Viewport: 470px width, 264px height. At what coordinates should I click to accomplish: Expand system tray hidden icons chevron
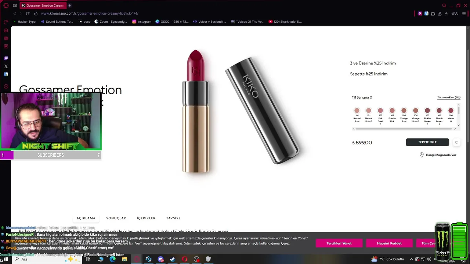tap(411, 259)
